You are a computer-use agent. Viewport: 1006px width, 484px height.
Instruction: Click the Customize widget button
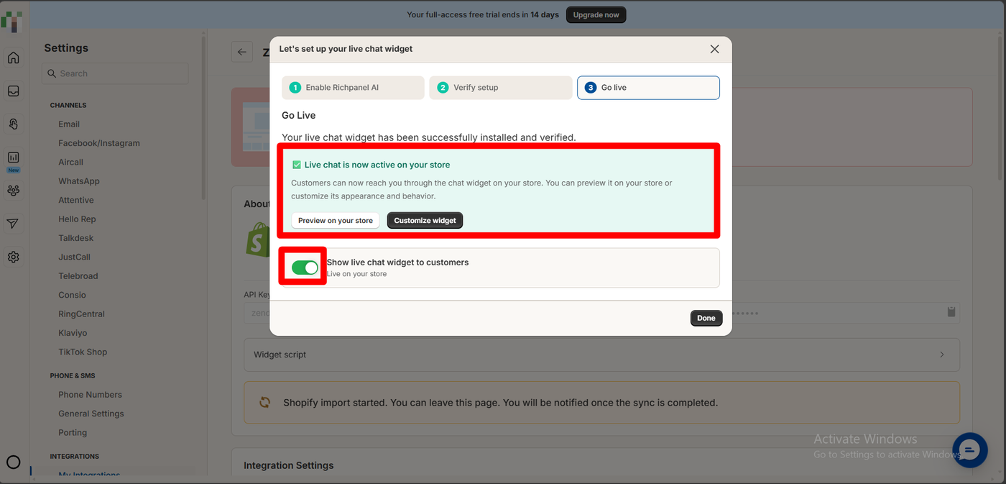(425, 221)
